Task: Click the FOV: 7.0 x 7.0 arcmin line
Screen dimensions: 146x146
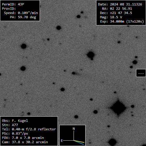Action: point(23,138)
